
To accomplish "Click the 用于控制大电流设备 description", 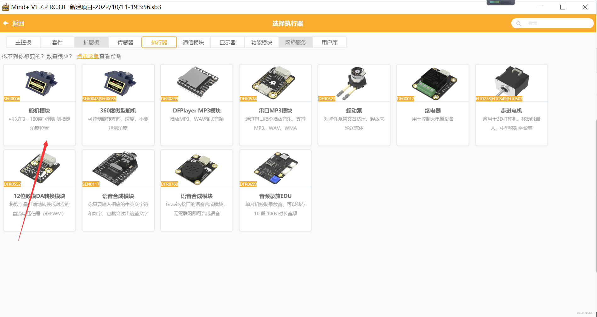I will click(x=433, y=119).
